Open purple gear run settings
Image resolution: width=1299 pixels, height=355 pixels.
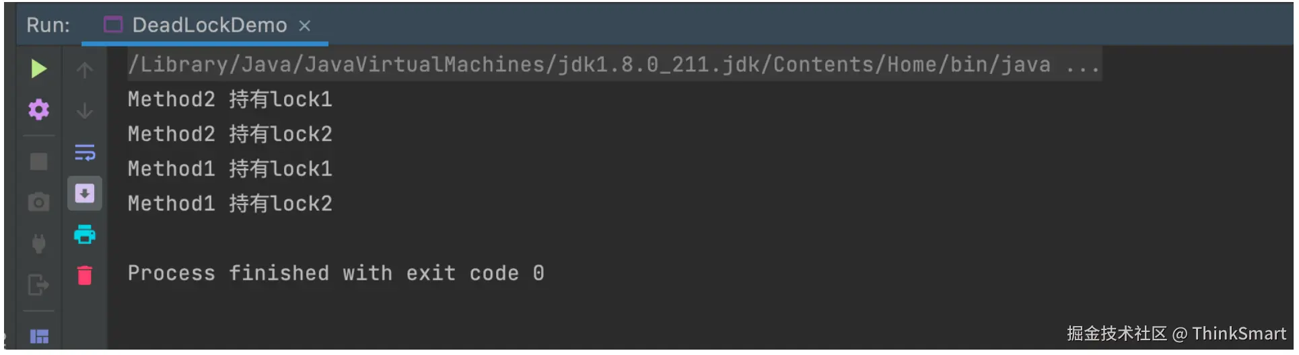(38, 109)
